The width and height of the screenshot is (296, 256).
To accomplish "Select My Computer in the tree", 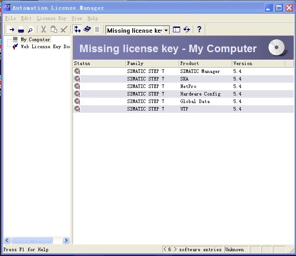I will [35, 40].
